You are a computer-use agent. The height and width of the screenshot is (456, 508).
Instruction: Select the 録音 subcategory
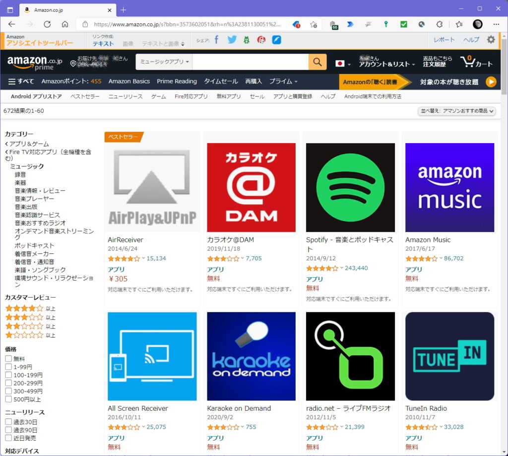20,174
